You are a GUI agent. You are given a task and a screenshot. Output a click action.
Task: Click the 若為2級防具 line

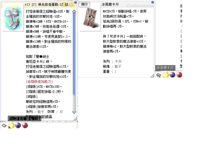[125, 21]
